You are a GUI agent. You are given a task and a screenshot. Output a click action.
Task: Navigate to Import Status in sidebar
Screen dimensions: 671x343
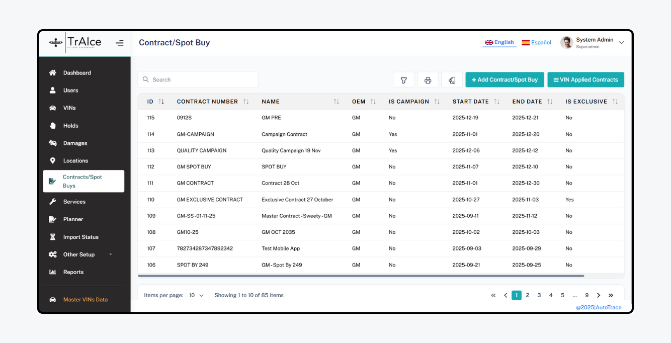(80, 237)
